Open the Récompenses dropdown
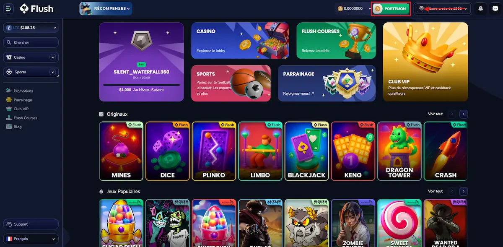The height and width of the screenshot is (247, 503). coord(106,8)
